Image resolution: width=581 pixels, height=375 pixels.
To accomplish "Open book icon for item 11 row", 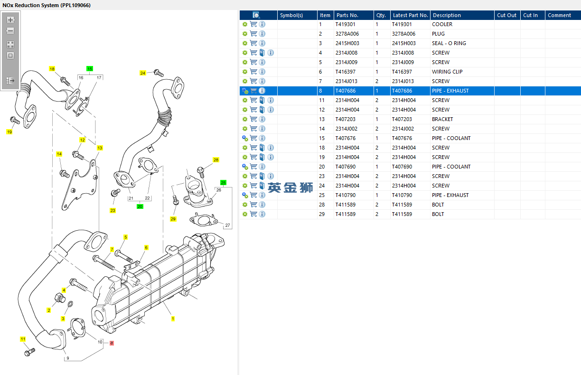I will tap(262, 100).
